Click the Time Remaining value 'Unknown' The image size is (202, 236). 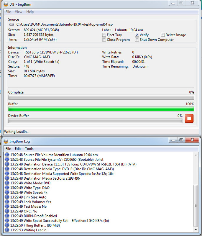coord(140,66)
